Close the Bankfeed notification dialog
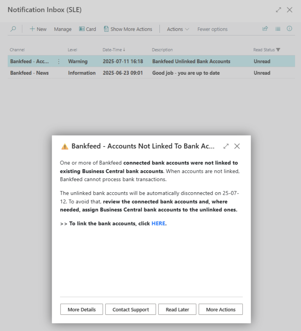 (237, 146)
